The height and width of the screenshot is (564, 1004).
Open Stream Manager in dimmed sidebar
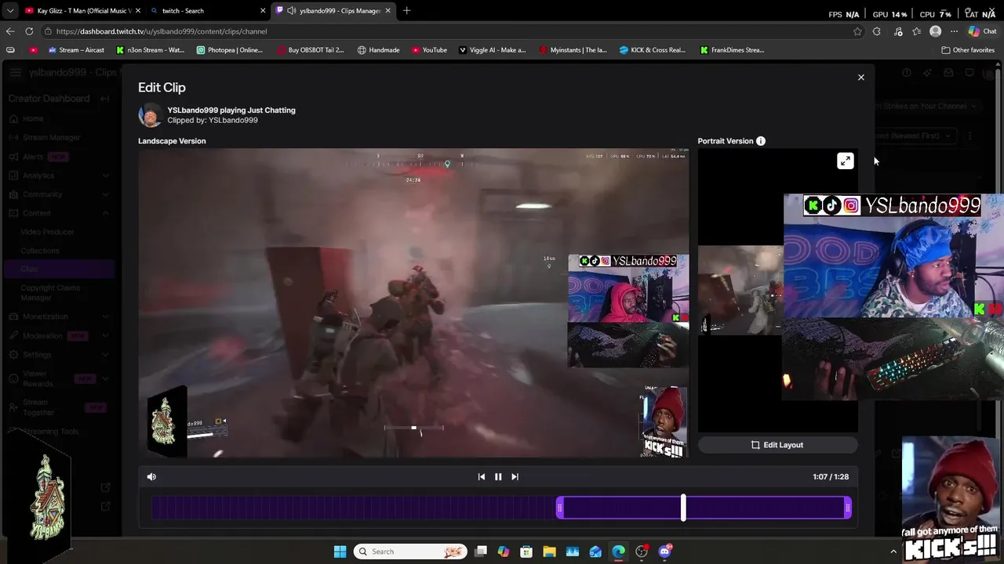click(51, 138)
